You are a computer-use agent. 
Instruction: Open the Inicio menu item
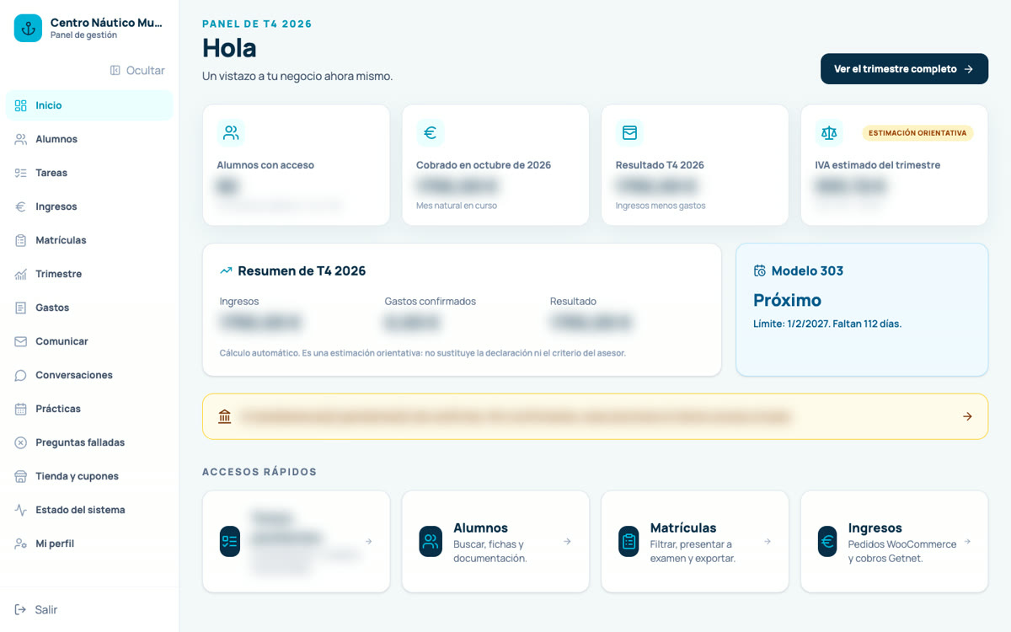89,105
